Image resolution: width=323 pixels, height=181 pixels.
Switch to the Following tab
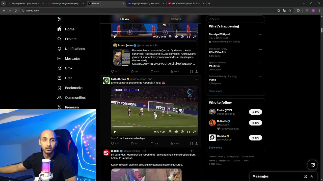click(x=175, y=19)
